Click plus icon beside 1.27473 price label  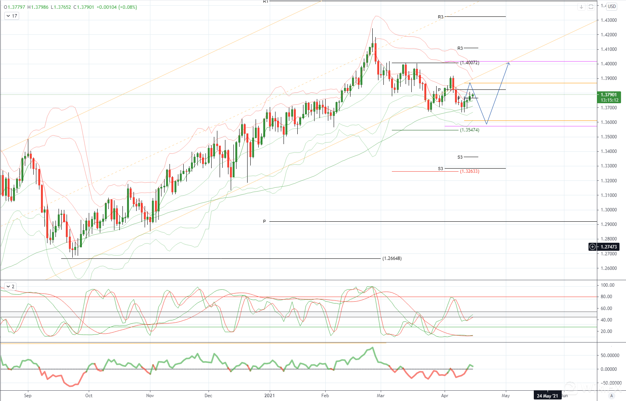592,247
